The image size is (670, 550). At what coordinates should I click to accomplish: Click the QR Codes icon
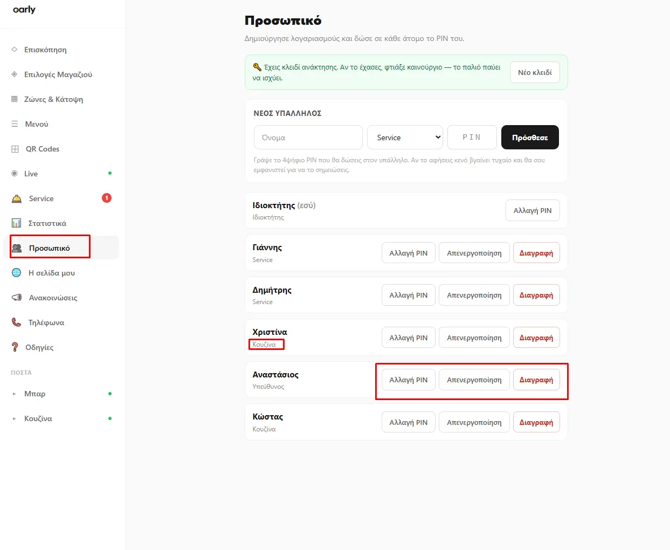coord(15,149)
